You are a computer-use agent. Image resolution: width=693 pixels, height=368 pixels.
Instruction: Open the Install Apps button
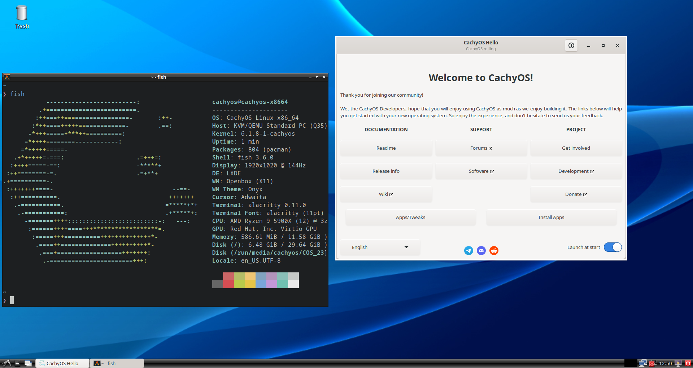point(551,217)
